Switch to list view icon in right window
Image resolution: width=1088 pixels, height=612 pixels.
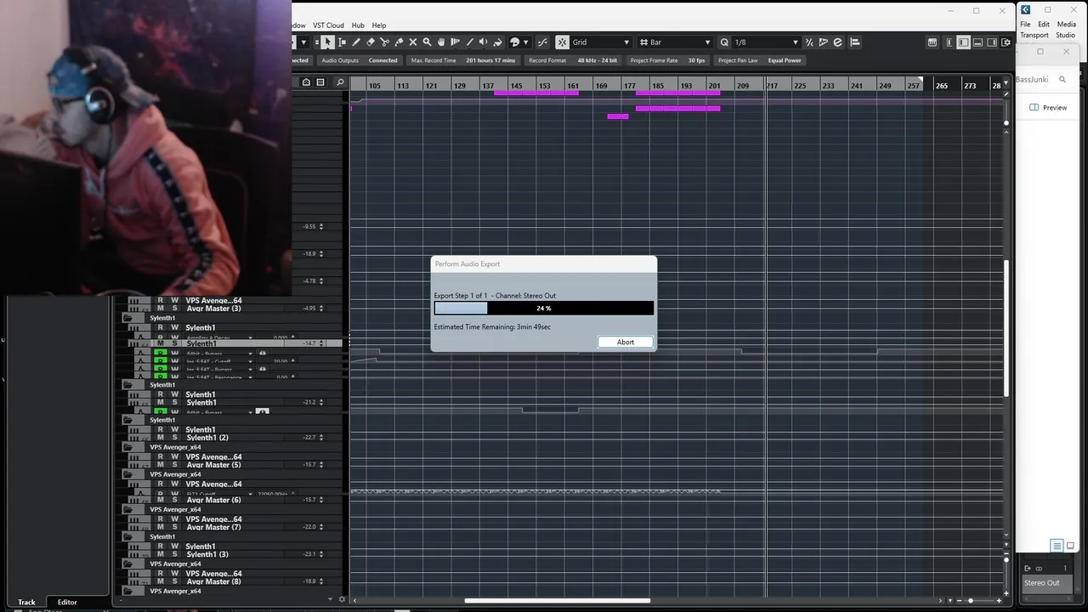pyautogui.click(x=1057, y=546)
